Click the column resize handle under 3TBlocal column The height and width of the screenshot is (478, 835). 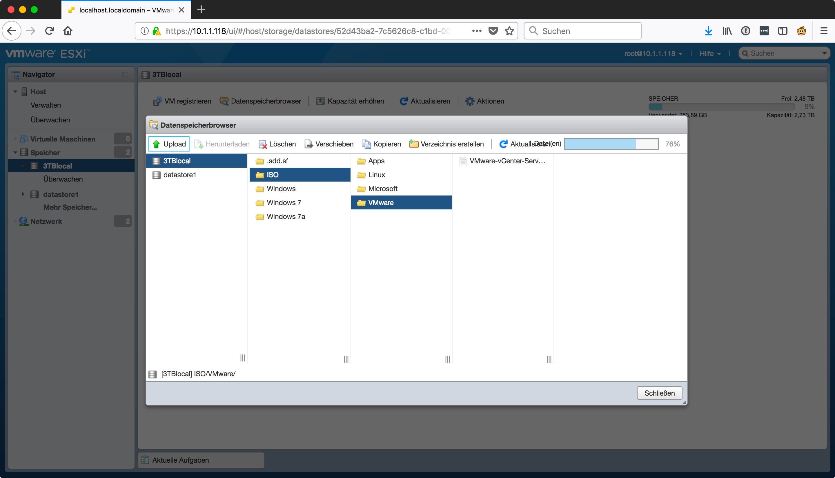click(242, 358)
